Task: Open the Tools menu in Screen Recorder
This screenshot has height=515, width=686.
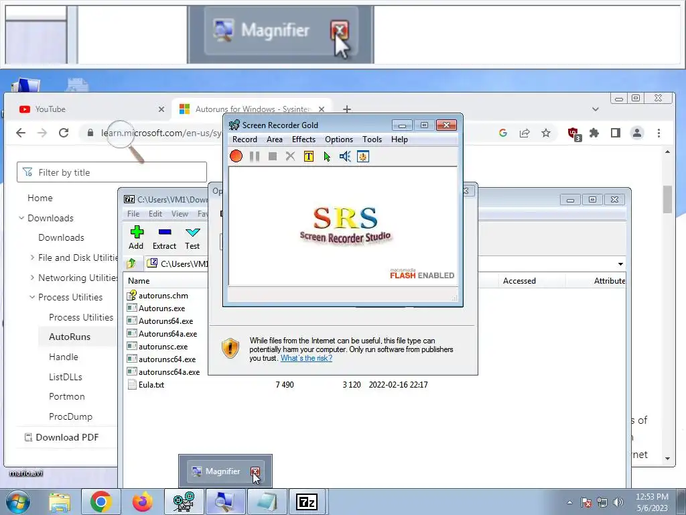Action: coord(372,139)
